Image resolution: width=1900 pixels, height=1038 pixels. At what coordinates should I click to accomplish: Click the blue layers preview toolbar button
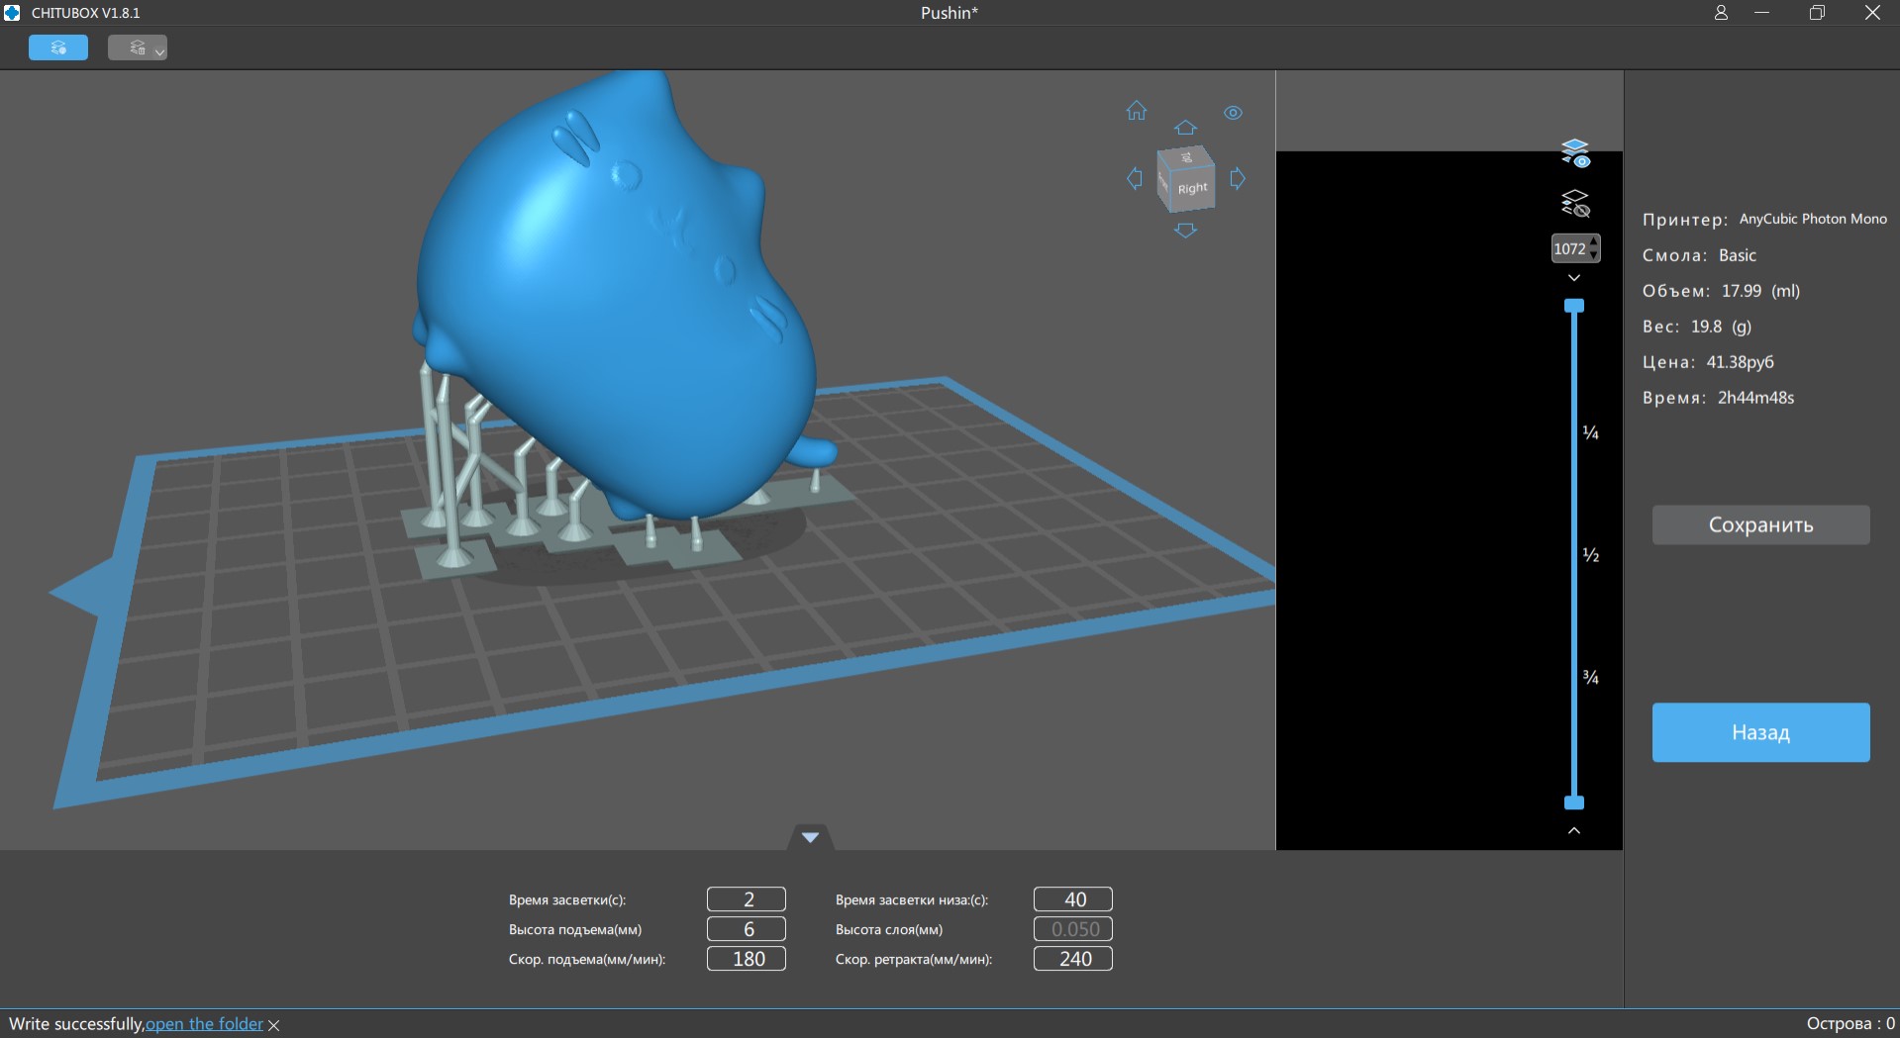(x=58, y=47)
